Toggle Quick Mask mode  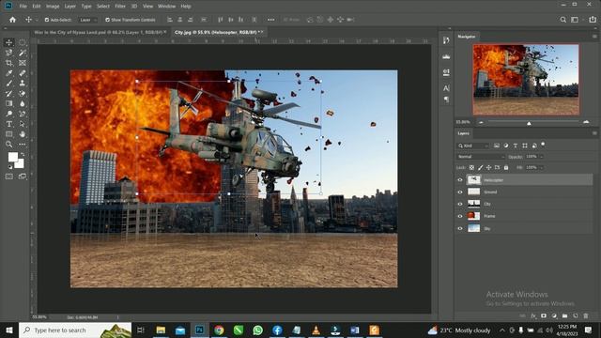pos(9,177)
